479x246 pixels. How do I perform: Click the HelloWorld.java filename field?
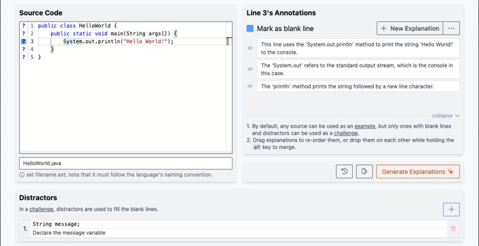(x=126, y=163)
